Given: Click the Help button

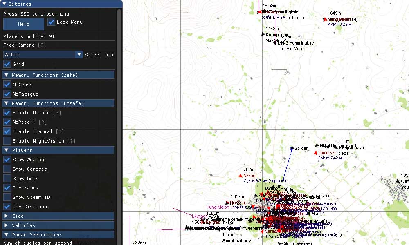Looking at the screenshot, I should coord(24,24).
